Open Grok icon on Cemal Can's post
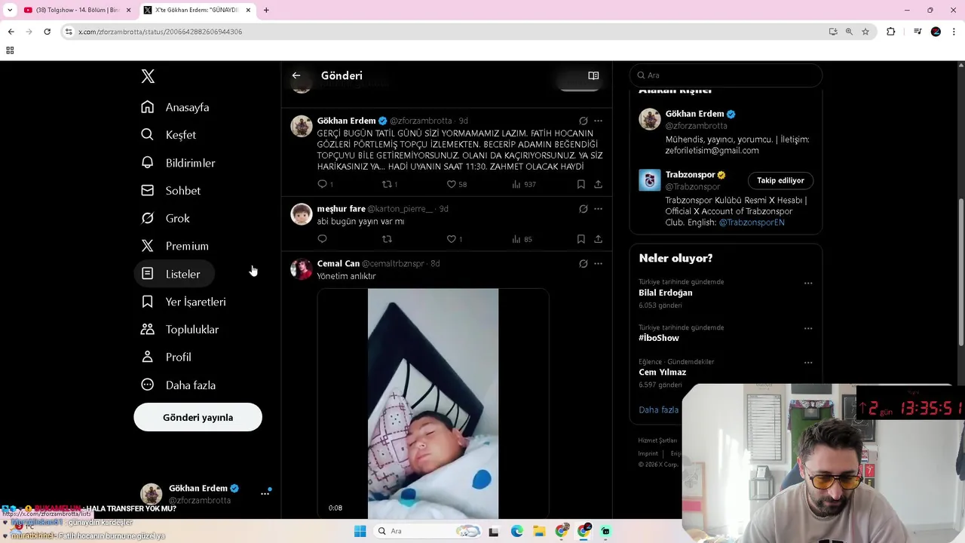Screen dimensions: 965x543 click(x=583, y=264)
